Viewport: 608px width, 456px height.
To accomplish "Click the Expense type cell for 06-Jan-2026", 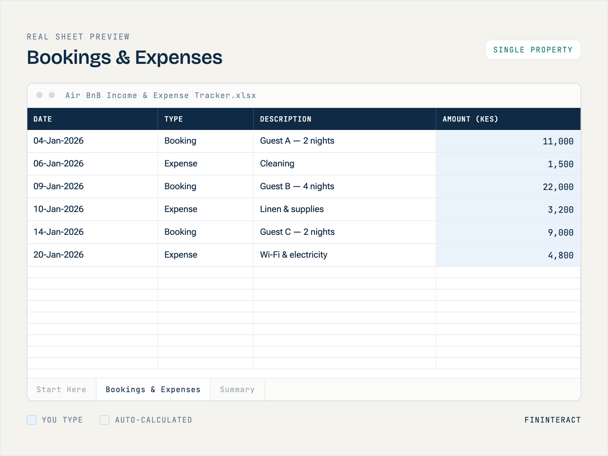I will (206, 164).
